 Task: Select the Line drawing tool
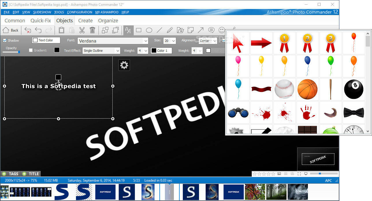(x=159, y=30)
